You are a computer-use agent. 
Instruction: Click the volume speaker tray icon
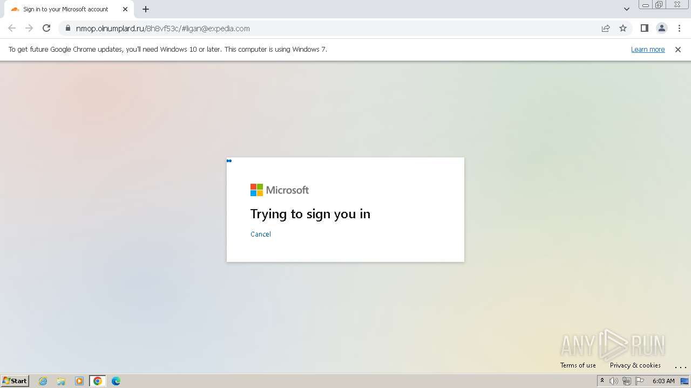coord(614,381)
